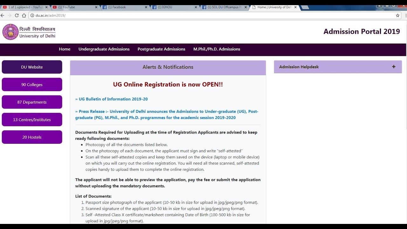This screenshot has height=229, width=407.
Task: Close the SOL DU Offcampus tab
Action: pyautogui.click(x=246, y=7)
